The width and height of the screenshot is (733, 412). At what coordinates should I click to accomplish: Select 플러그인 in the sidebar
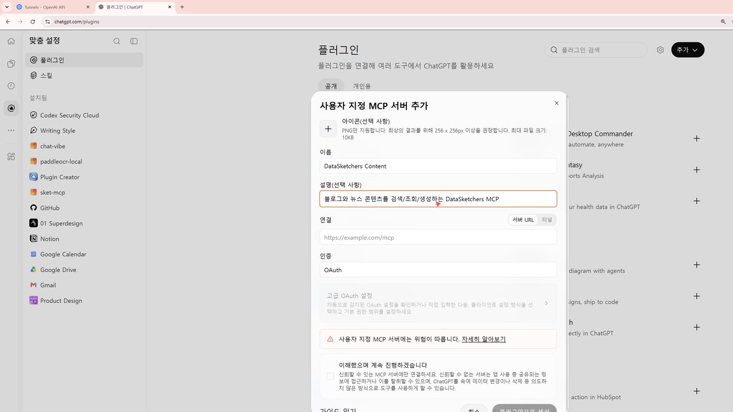click(x=84, y=60)
